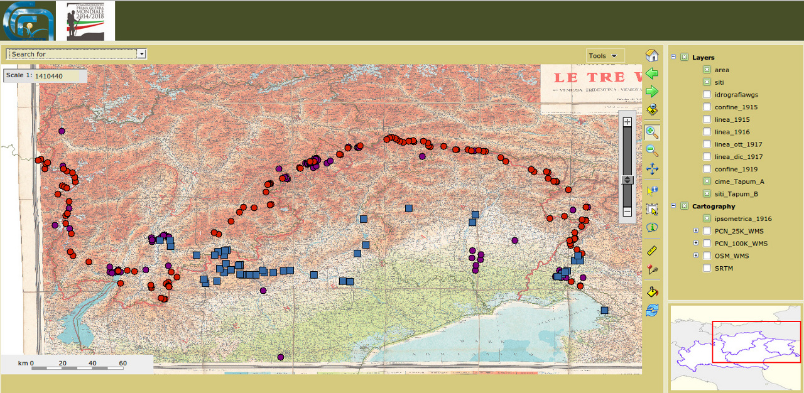The width and height of the screenshot is (804, 393).
Task: Click the Layers group label
Action: click(x=703, y=57)
